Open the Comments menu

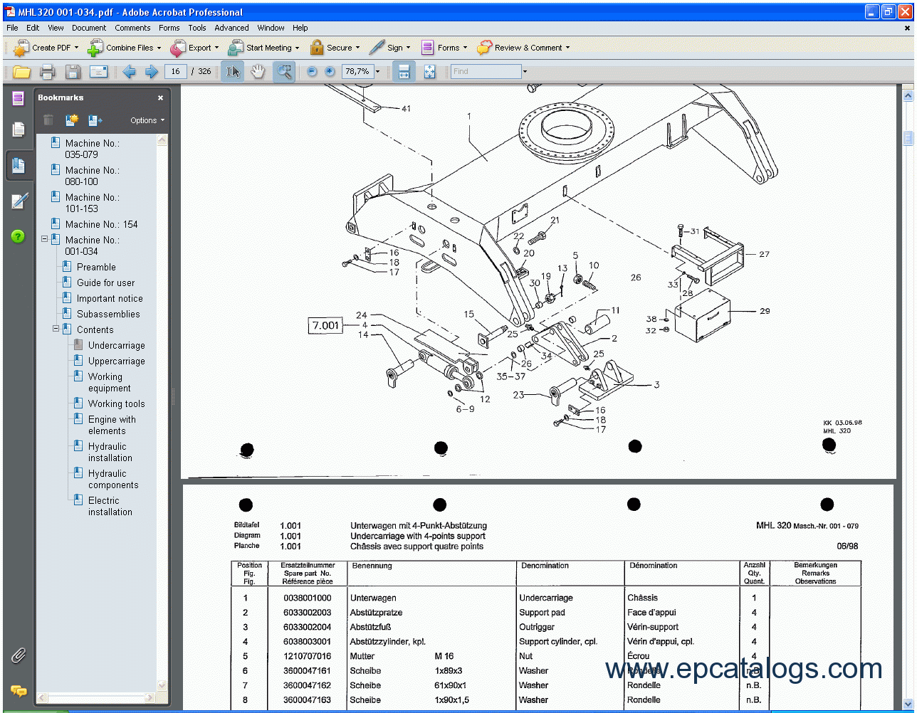(132, 28)
